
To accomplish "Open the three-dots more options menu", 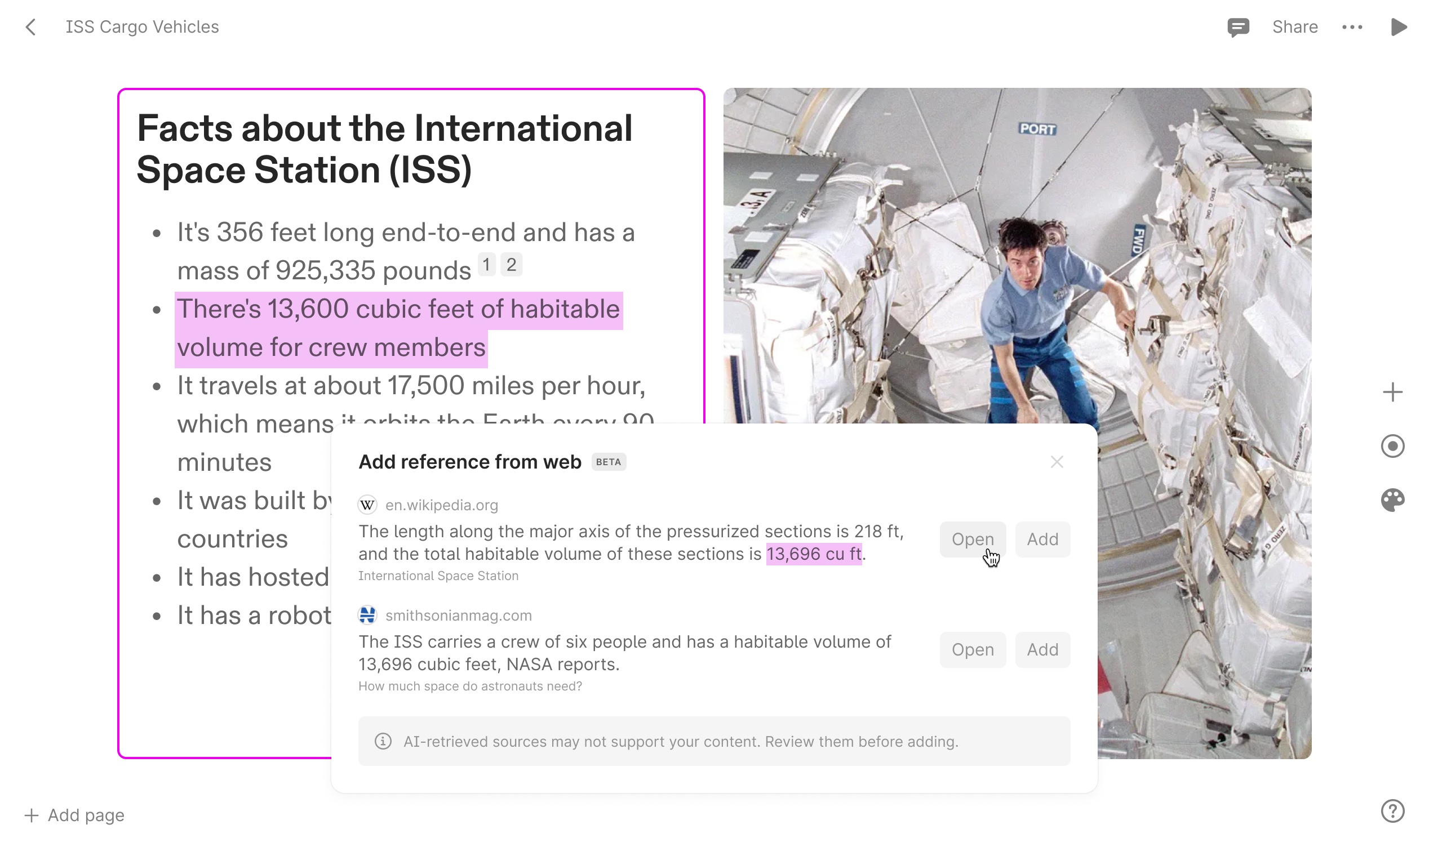I will tap(1351, 27).
